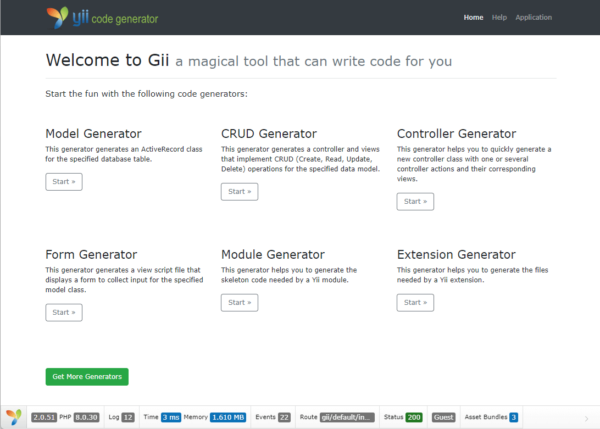Open the Memory 1.610 MB profiling item
This screenshot has height=429, width=600.
[215, 417]
